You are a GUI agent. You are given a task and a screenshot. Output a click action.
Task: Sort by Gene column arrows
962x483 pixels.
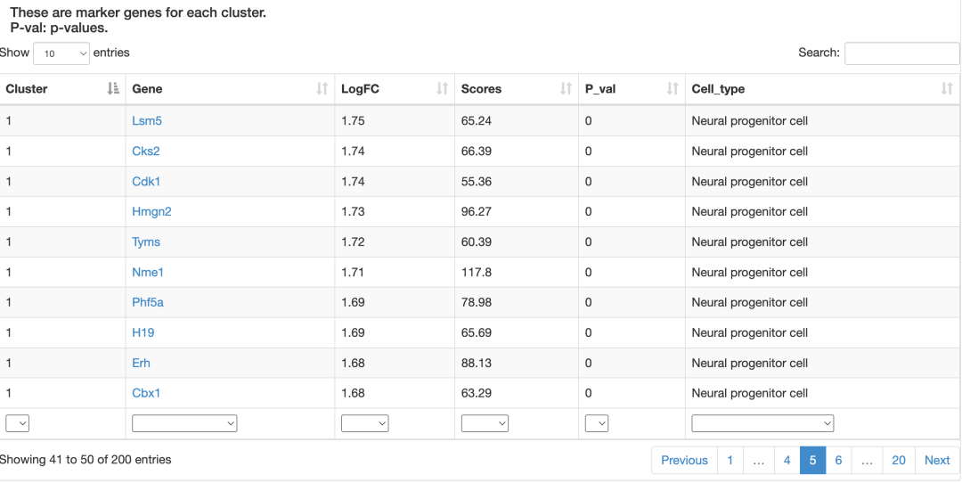[322, 89]
